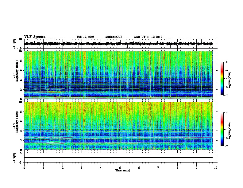
Task: Click the ch.2 spectrogram color bar
Action: [x=222, y=129]
